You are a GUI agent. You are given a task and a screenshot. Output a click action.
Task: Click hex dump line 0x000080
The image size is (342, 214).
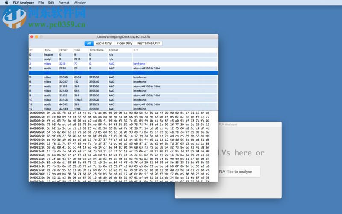tap(120, 128)
